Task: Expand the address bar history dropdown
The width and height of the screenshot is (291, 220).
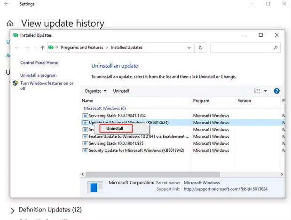Action: point(189,47)
